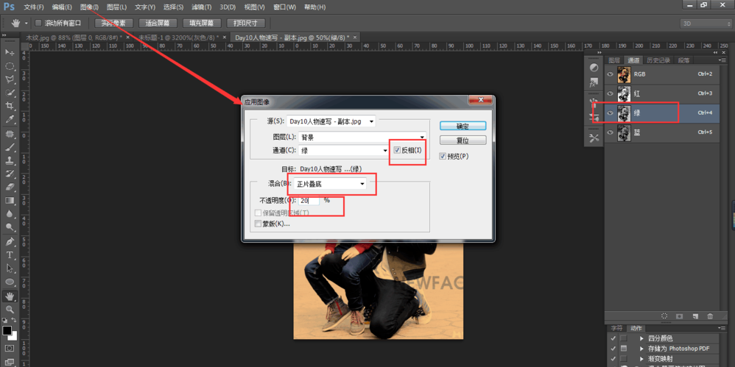Select the Clone Stamp tool

click(x=10, y=160)
